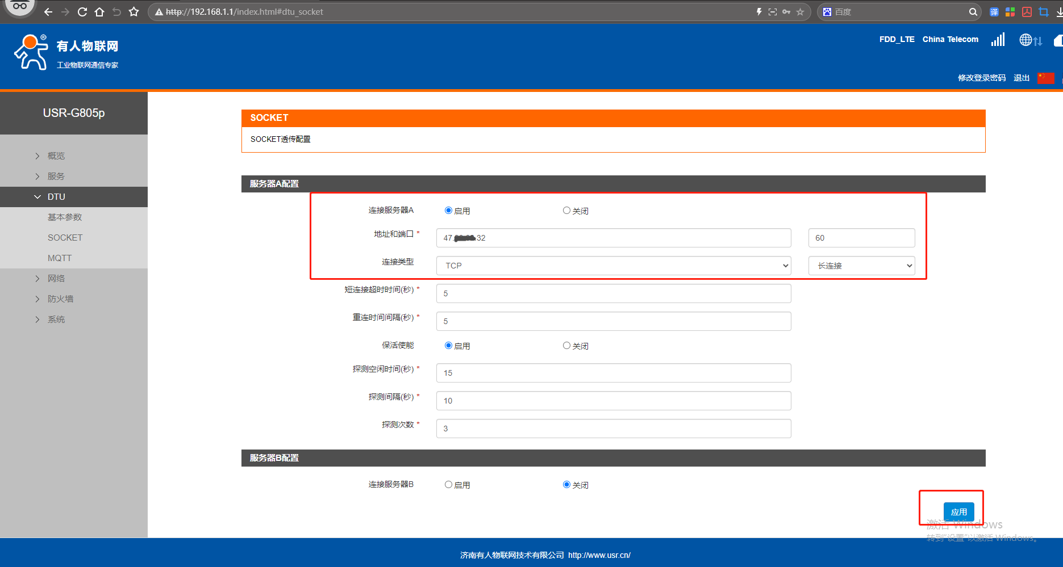Open the 长连接 connection mode dropdown

[861, 266]
